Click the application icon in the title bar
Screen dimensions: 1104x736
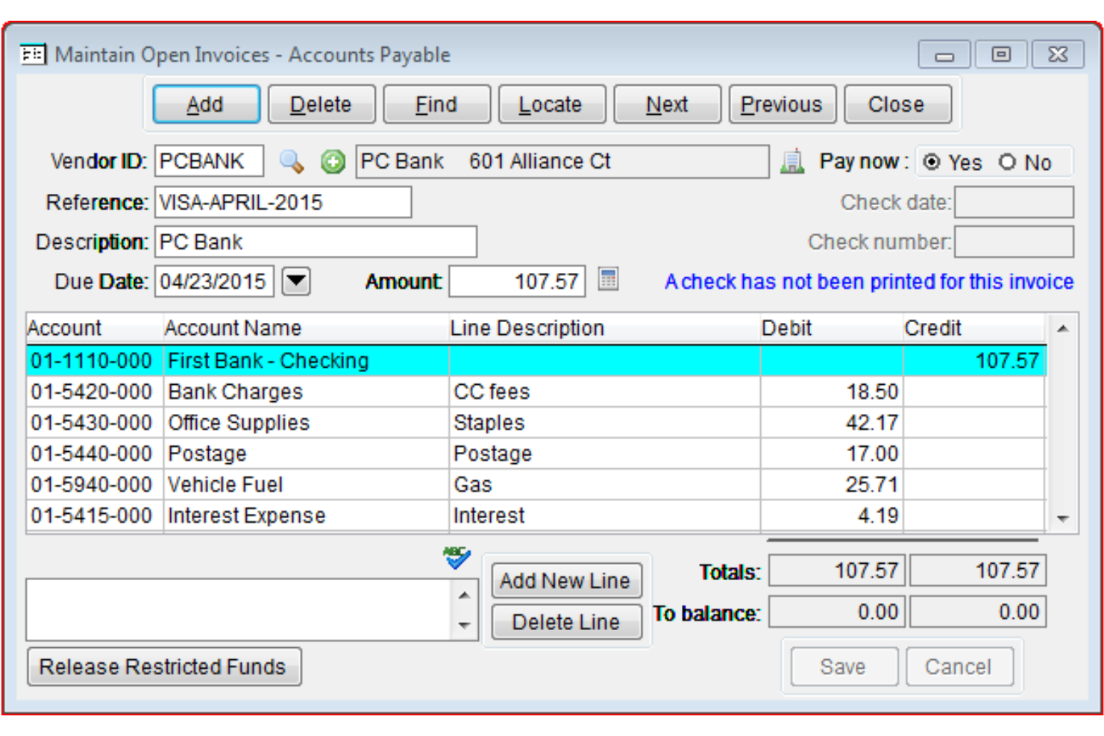(x=31, y=54)
